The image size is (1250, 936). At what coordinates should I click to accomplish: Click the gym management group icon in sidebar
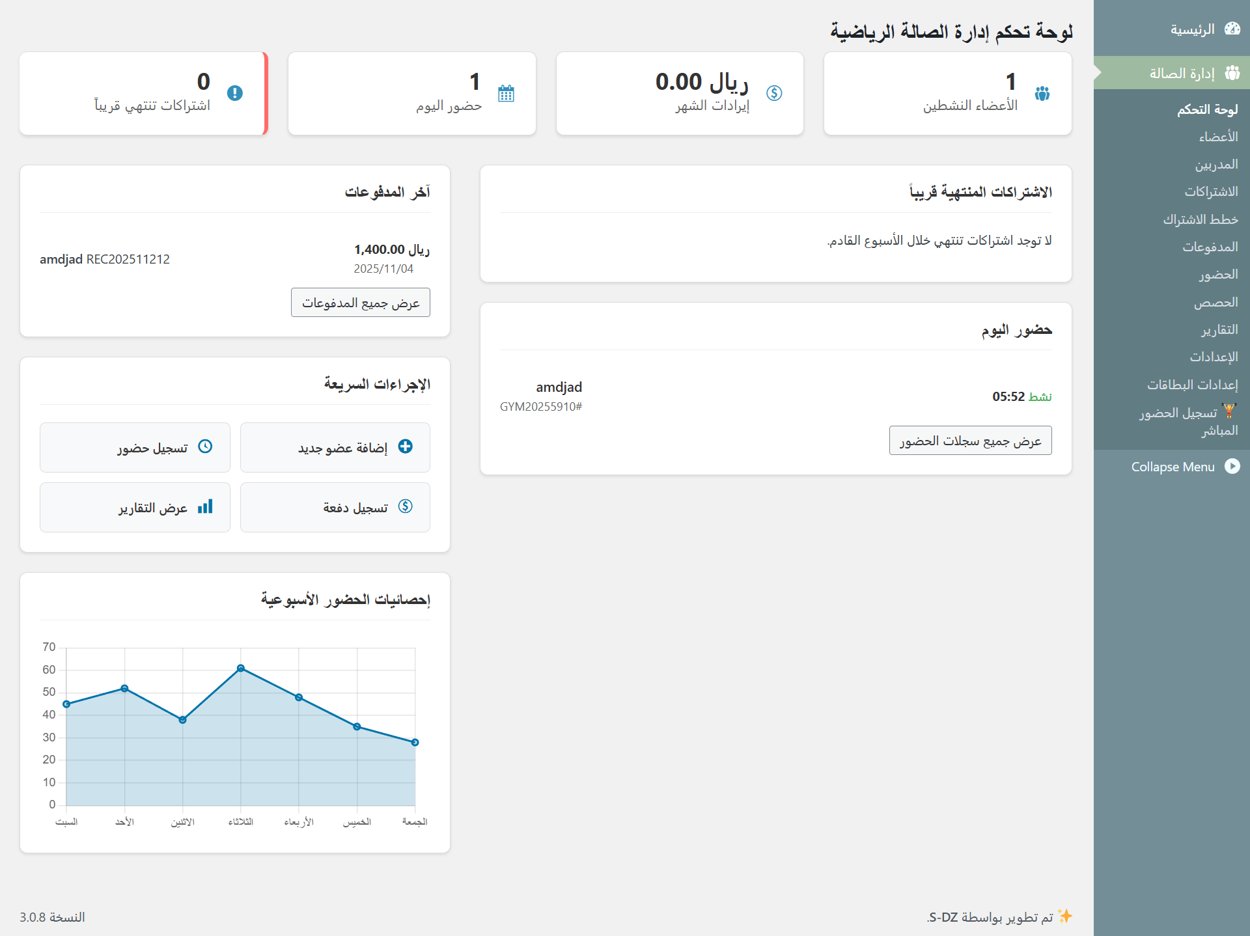point(1232,73)
